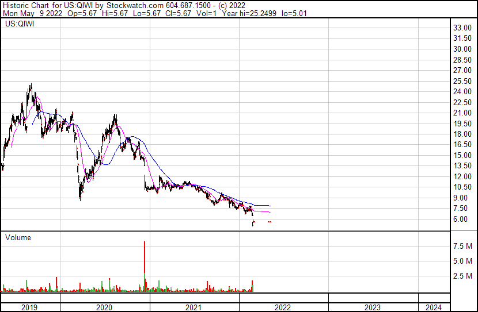478x312 pixels.
Task: Click the Year hi=25.2499 value
Action: coord(249,13)
